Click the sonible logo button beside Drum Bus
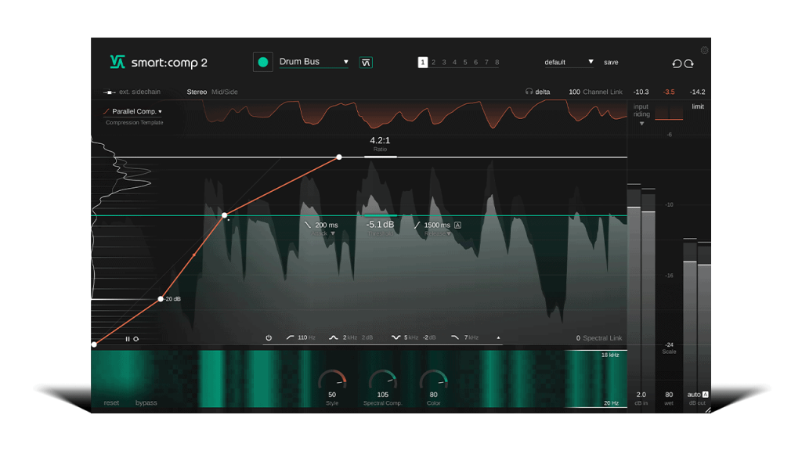802x451 pixels. point(366,63)
